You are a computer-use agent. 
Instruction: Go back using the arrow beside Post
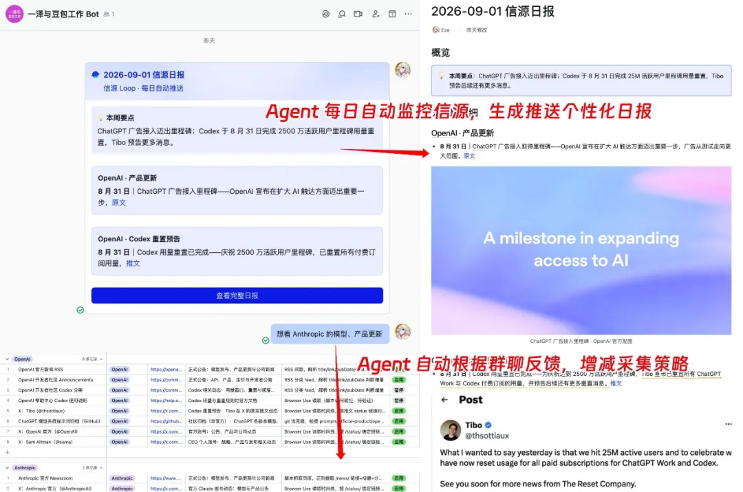point(444,400)
